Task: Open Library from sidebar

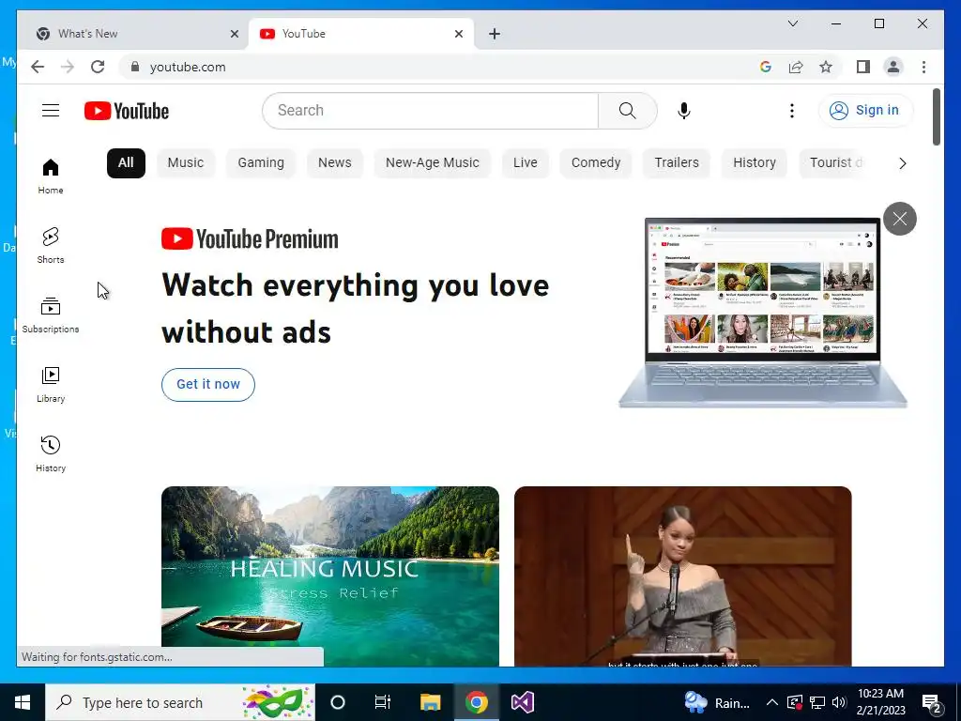Action: point(51,384)
